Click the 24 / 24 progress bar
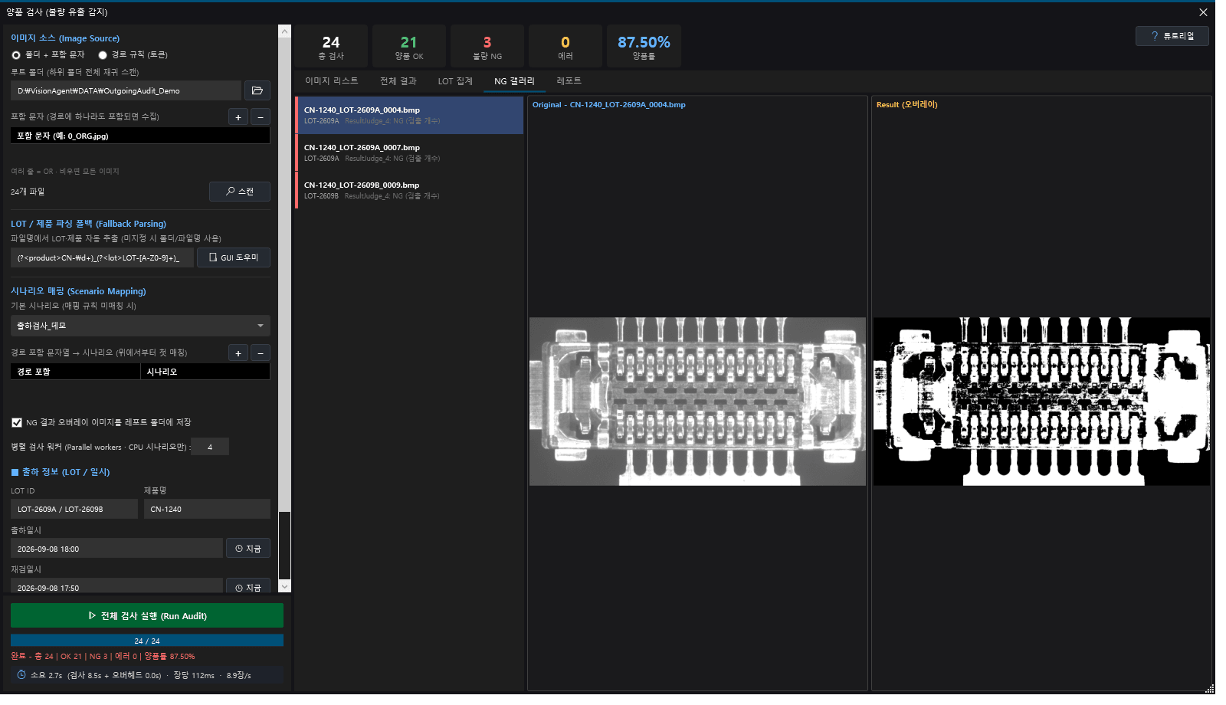The width and height of the screenshot is (1226, 705). (x=147, y=641)
